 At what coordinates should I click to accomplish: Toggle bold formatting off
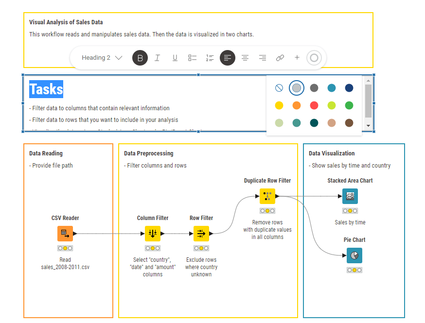[x=140, y=58]
